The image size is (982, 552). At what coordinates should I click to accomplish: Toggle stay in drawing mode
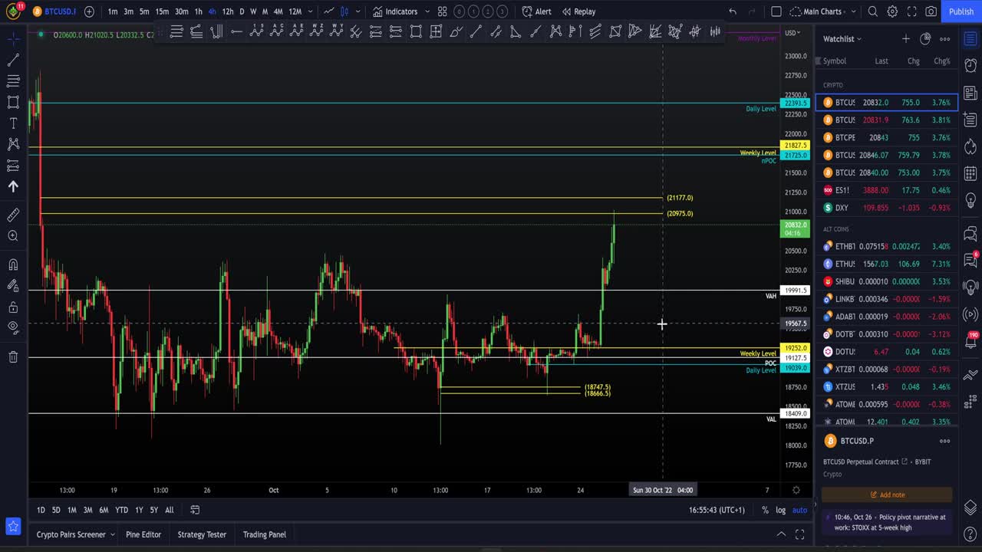pos(13,286)
